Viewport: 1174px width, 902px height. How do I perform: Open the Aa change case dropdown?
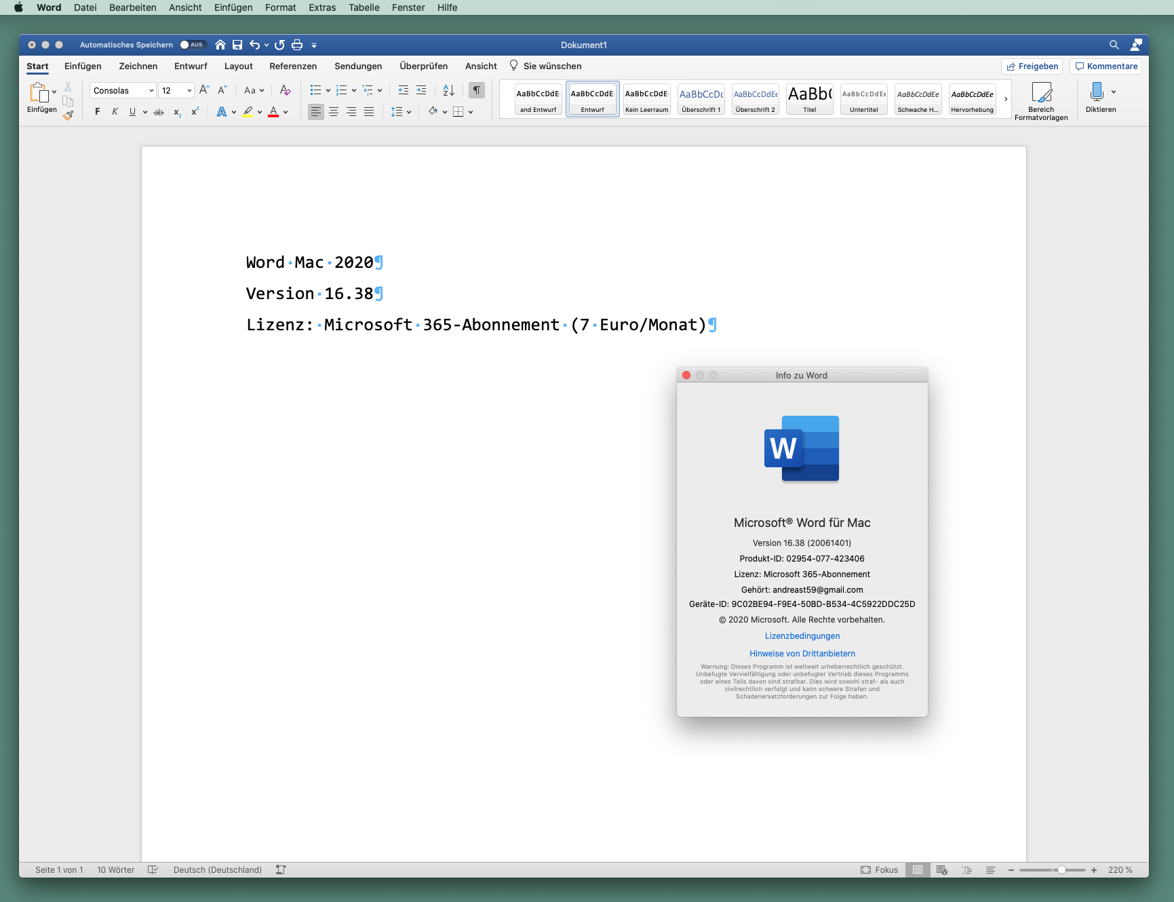pyautogui.click(x=254, y=90)
